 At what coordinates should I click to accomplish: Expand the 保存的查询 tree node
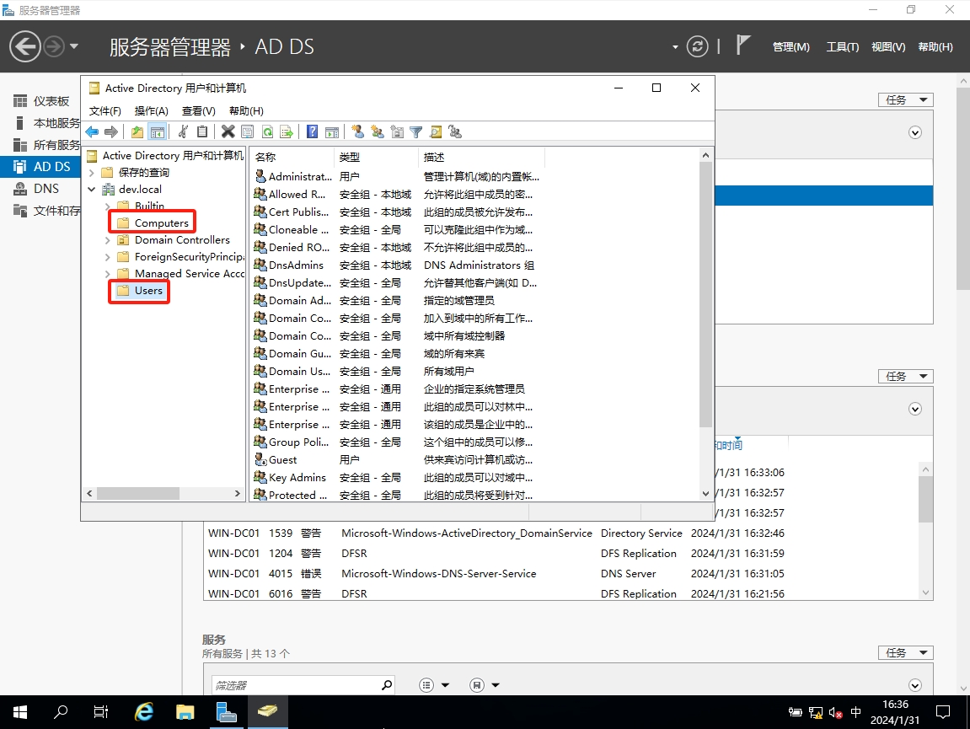(92, 173)
